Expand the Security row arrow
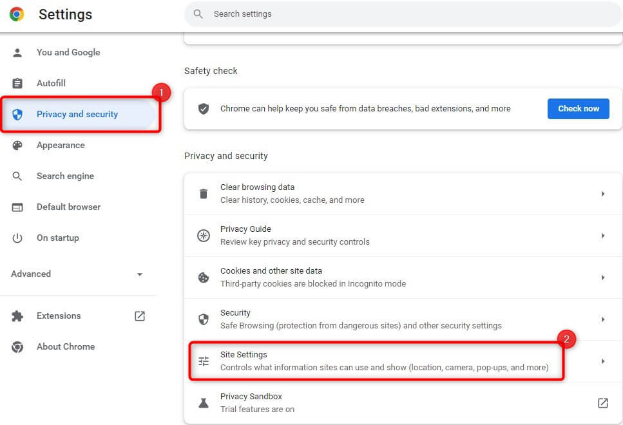The height and width of the screenshot is (425, 623). pyautogui.click(x=603, y=319)
